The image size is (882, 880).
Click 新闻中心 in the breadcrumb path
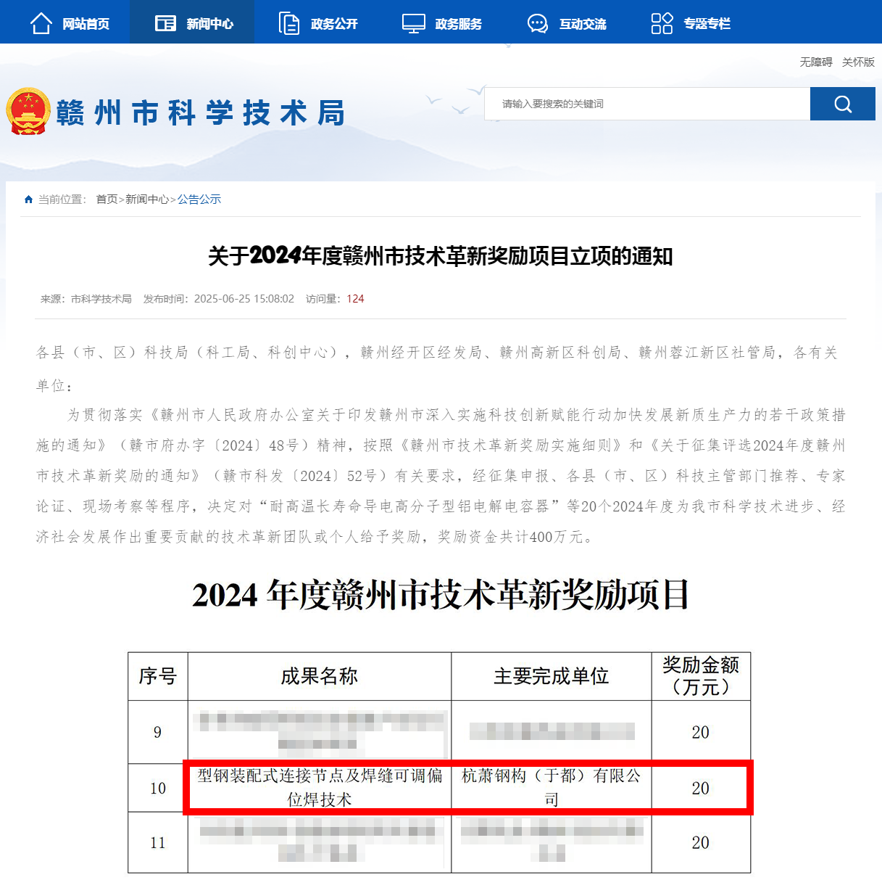pyautogui.click(x=147, y=200)
